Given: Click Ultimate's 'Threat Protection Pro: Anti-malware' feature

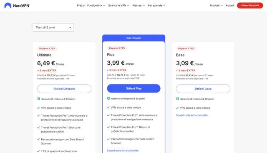Looking at the screenshot, I should [64, 118].
